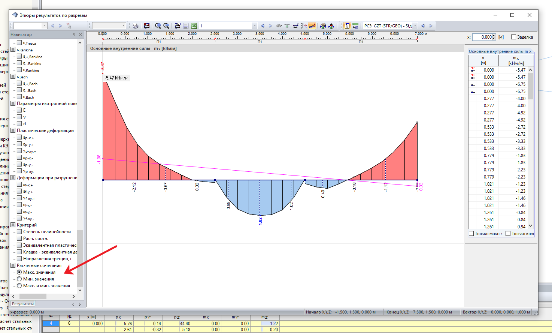Click the striped icon right of the printer
Screen dimensions: 552x333
pos(147,26)
